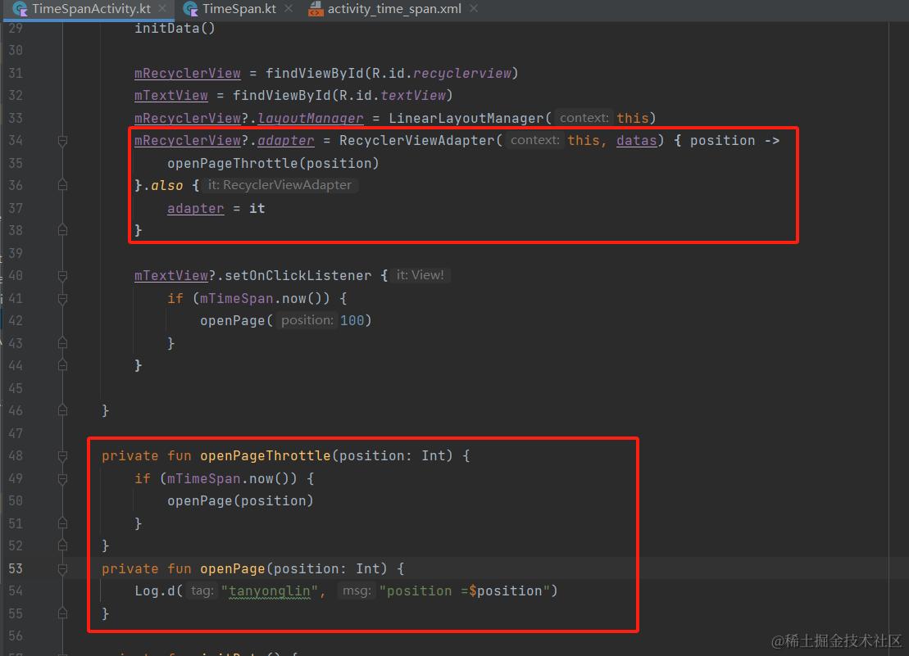This screenshot has height=656, width=909.
Task: Toggle the fold end marker at line 44
Action: pos(62,365)
